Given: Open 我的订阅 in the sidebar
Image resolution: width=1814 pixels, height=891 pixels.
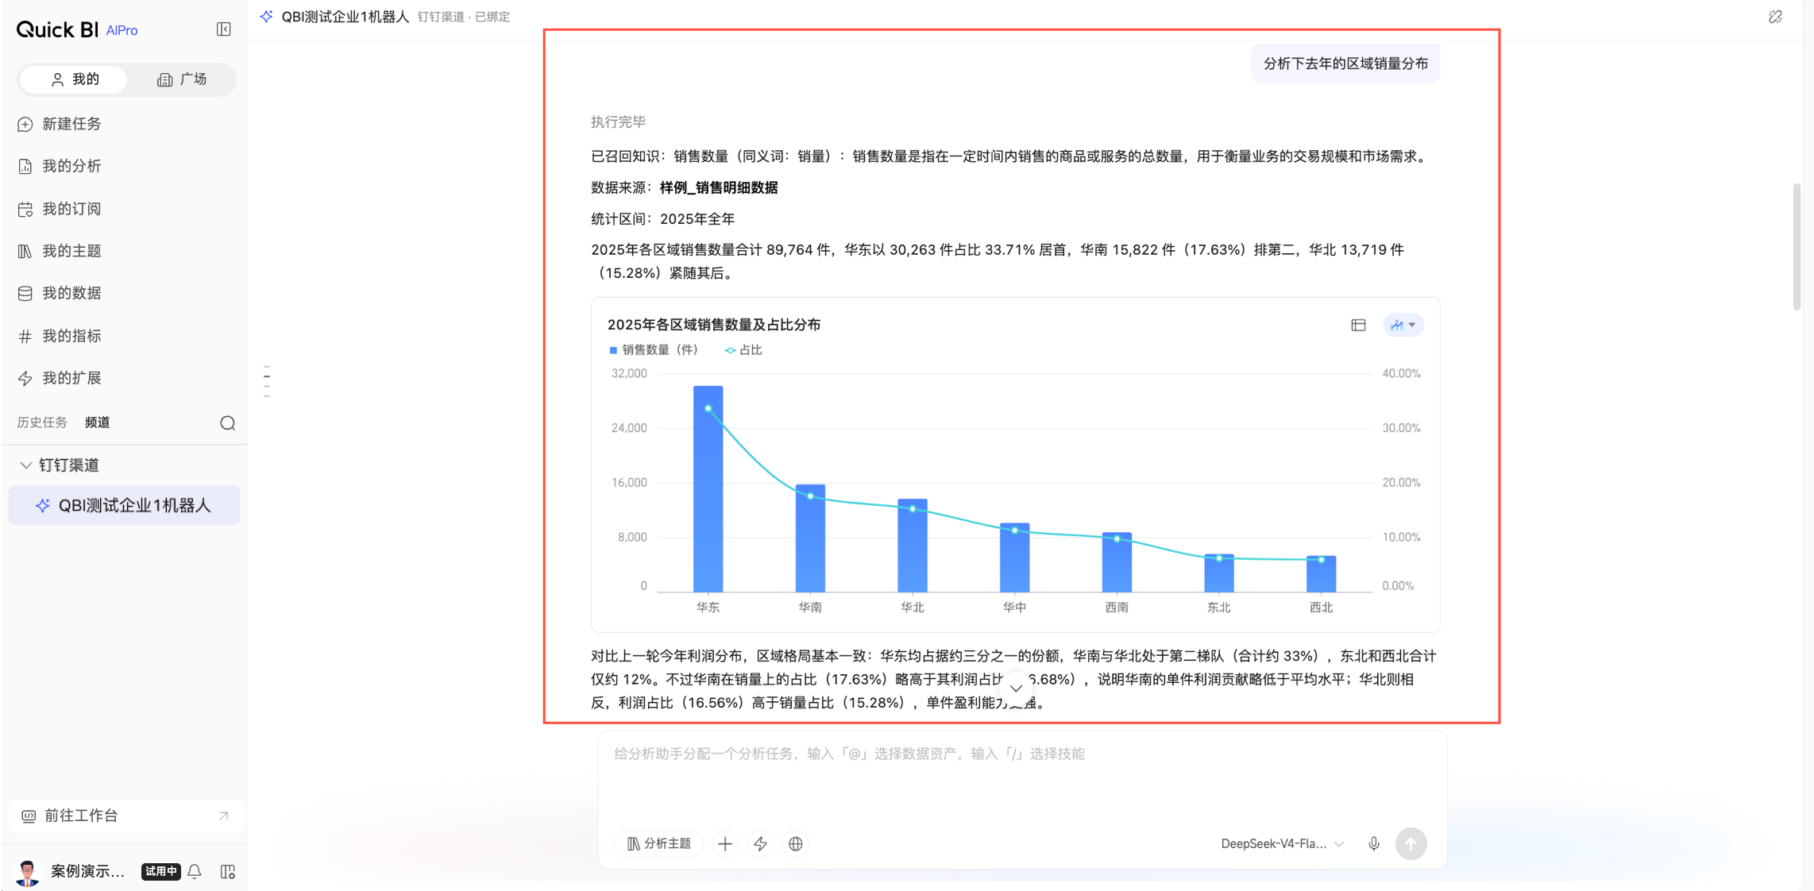Looking at the screenshot, I should pos(71,209).
